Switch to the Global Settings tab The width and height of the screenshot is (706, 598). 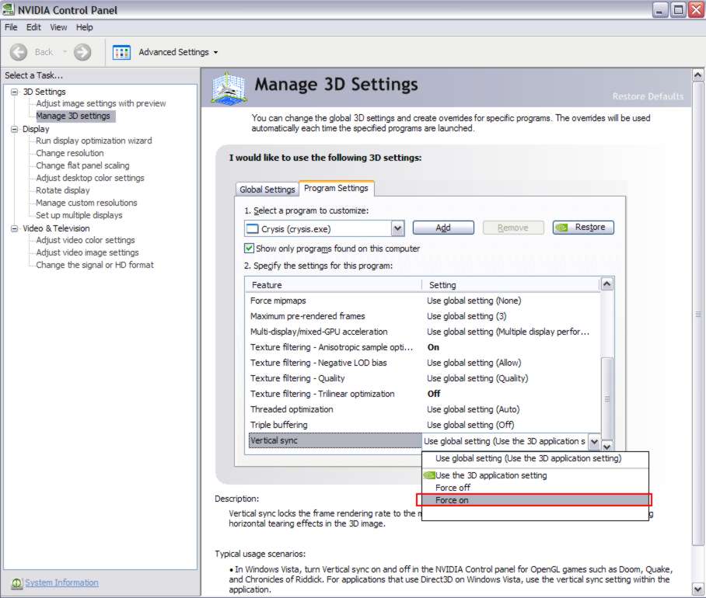(x=267, y=189)
